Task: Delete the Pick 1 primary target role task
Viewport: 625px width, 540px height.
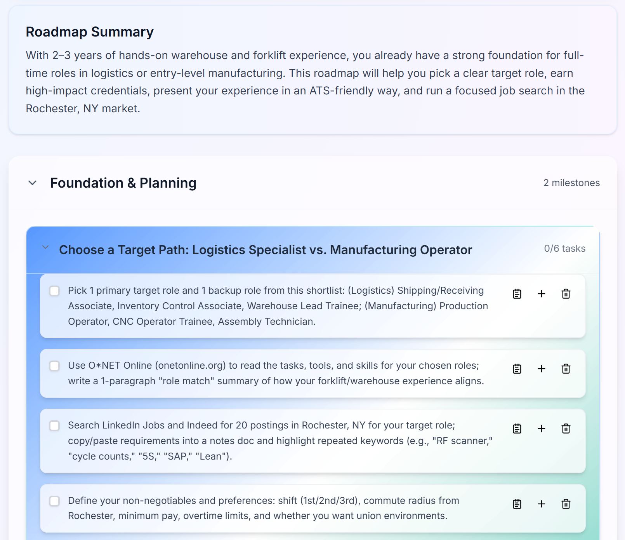Action: 566,294
